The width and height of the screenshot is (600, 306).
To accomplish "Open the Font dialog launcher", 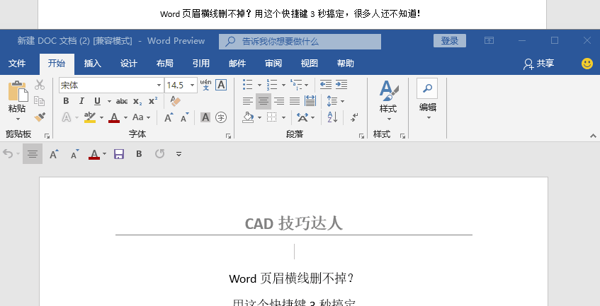I will point(228,136).
